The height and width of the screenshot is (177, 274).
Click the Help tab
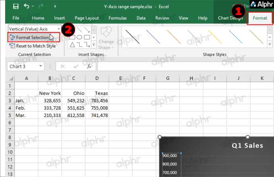(x=203, y=18)
